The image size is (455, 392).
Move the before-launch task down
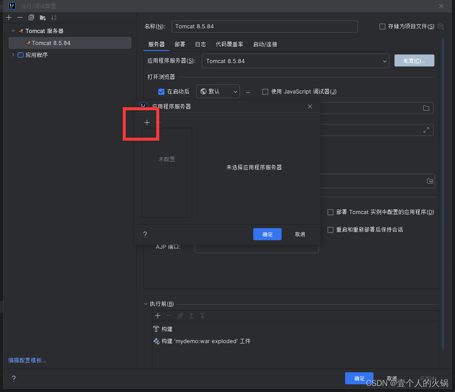coord(203,316)
